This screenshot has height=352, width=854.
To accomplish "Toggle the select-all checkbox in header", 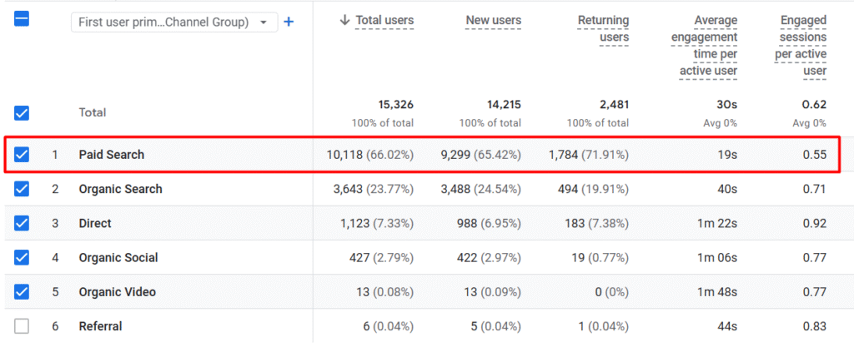I will 21,20.
